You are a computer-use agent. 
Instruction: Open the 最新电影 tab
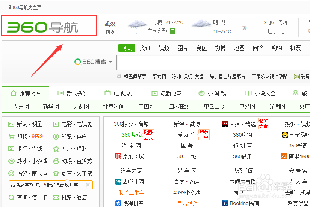click(166, 93)
